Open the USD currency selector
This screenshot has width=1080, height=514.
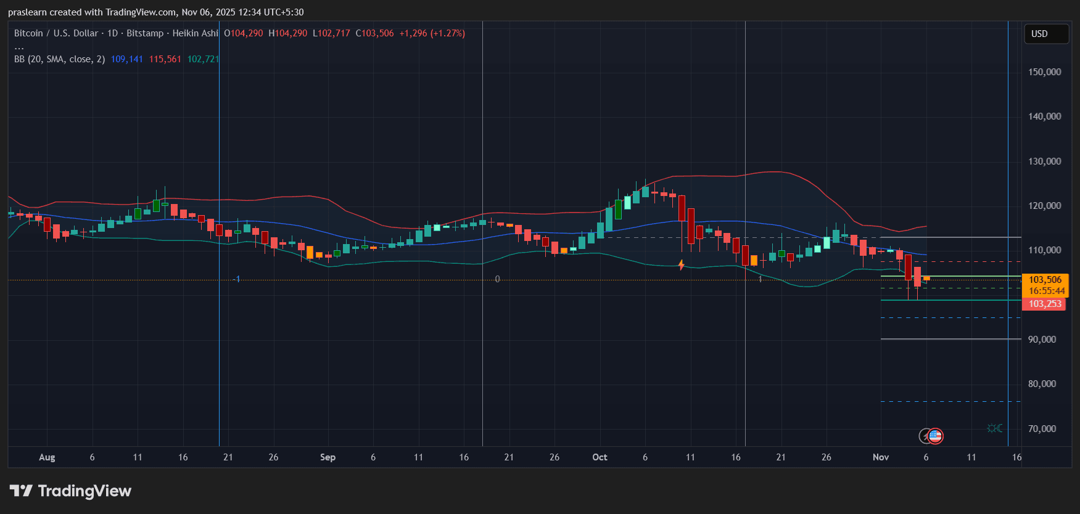click(1045, 34)
